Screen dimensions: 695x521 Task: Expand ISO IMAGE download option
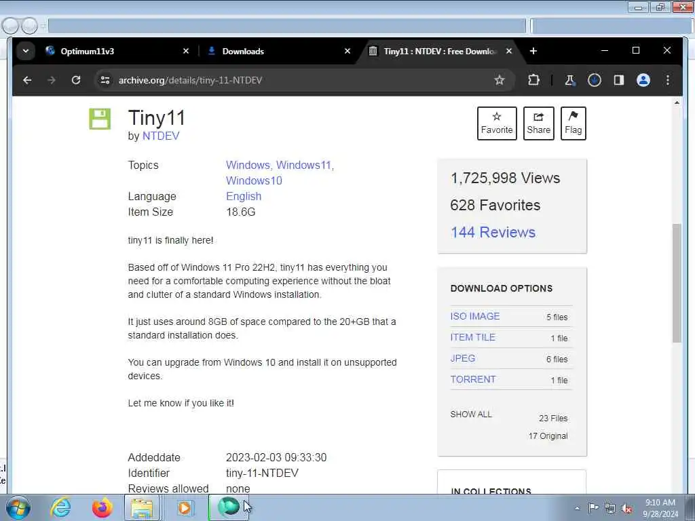474,316
